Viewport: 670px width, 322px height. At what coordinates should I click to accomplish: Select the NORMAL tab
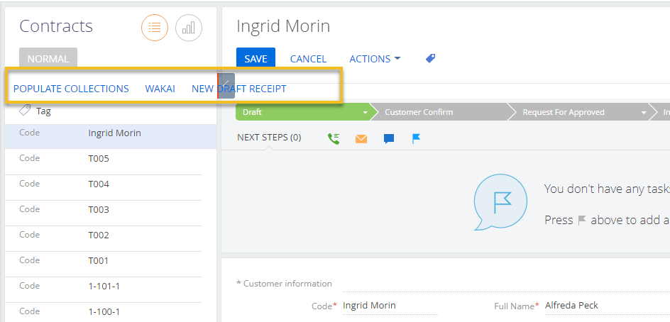[x=48, y=59]
